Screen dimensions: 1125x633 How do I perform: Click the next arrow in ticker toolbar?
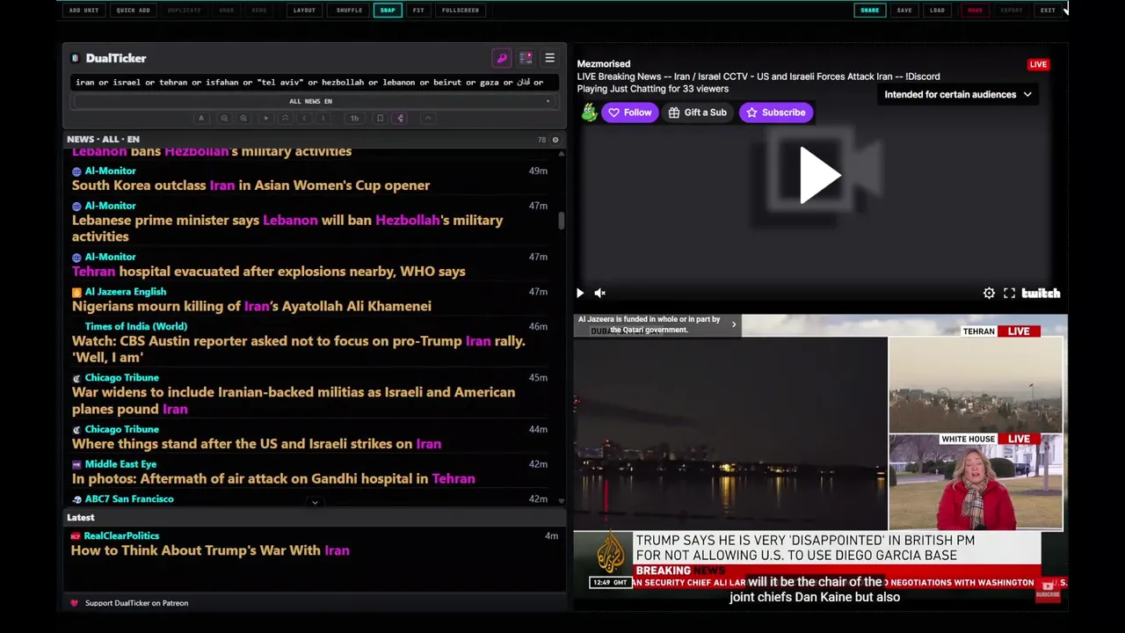click(x=323, y=118)
